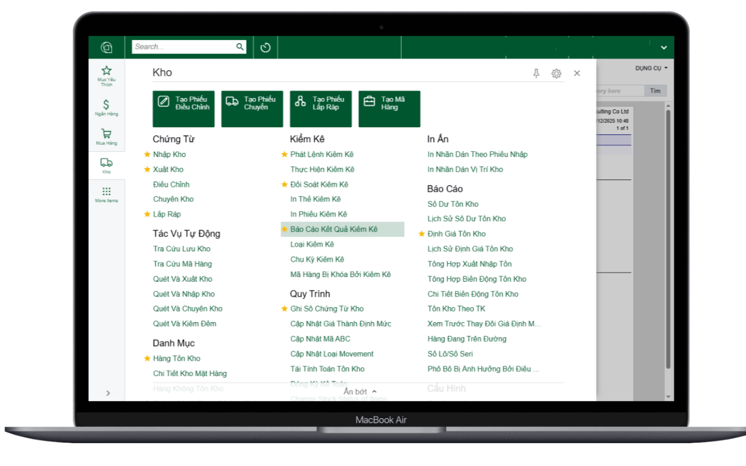746x466 pixels.
Task: Toggle favorite star for Định Giá Tồn Kho
Action: [421, 234]
